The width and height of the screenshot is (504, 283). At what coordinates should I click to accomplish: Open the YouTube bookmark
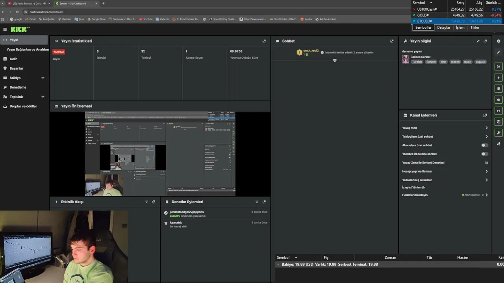(x=145, y=19)
